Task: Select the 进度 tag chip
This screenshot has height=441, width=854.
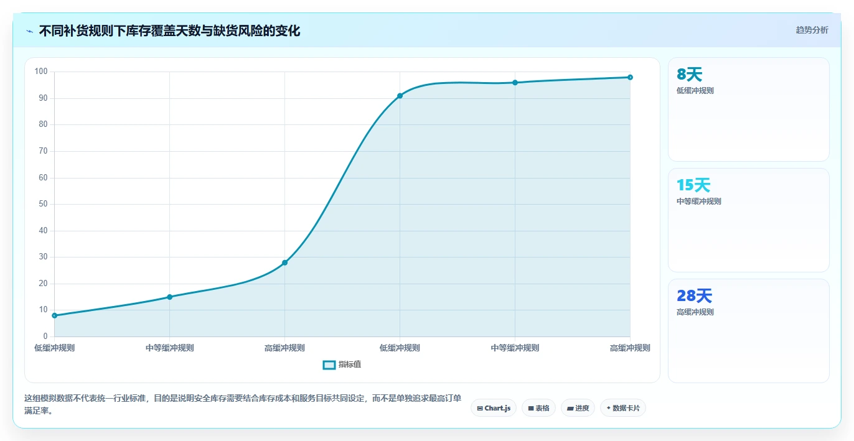Action: click(578, 408)
